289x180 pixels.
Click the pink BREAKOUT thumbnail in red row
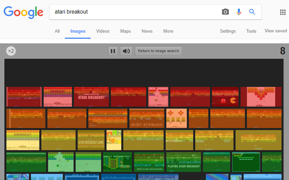[58, 96]
